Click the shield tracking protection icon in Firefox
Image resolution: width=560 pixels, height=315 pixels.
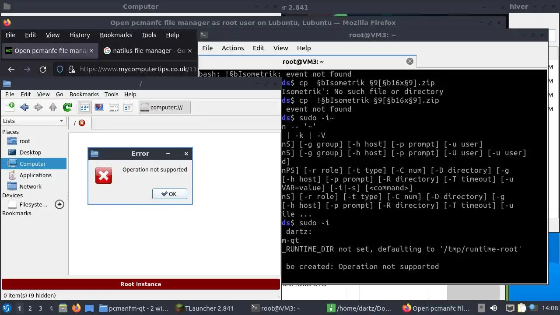60,69
